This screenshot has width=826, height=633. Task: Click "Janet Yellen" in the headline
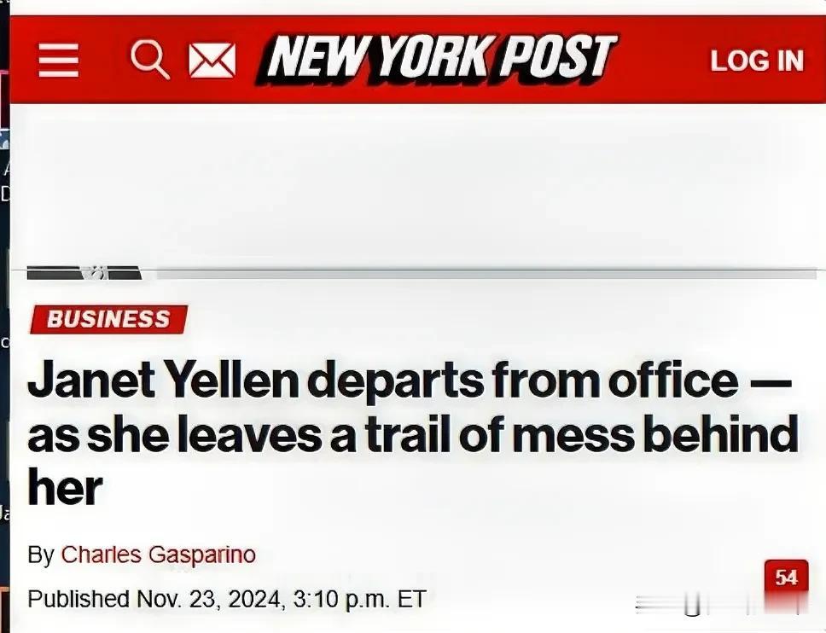click(x=162, y=381)
